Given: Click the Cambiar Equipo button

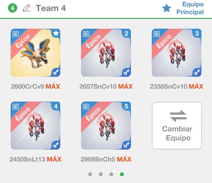Looking at the screenshot, I should pyautogui.click(x=177, y=126).
